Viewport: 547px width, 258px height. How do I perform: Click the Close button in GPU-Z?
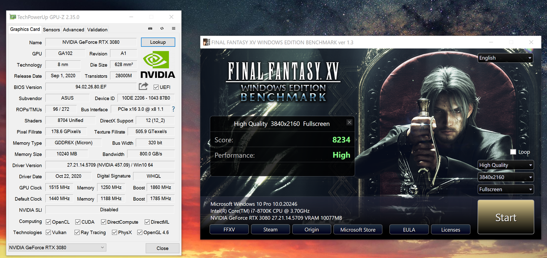162,248
